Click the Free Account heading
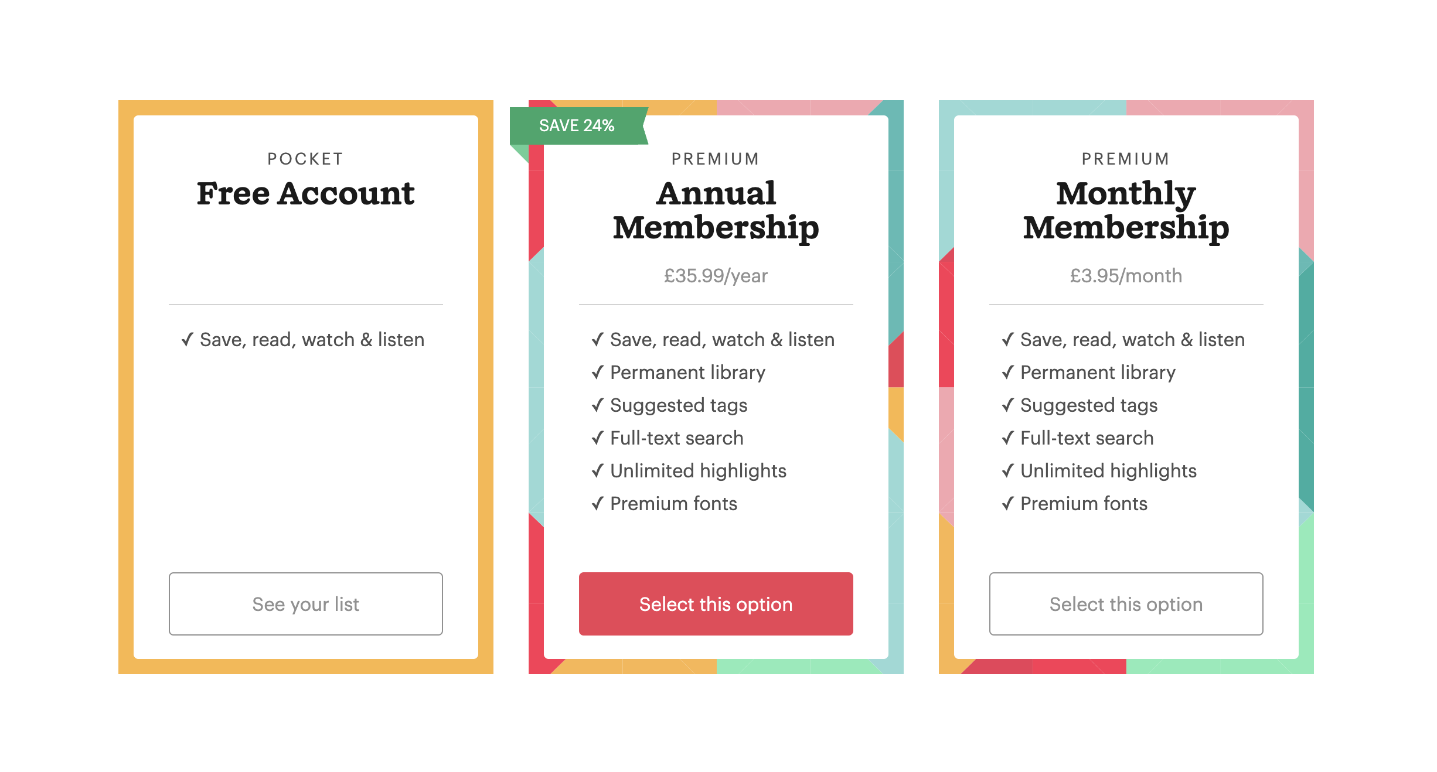Screen dimensions: 1437x772 (305, 193)
